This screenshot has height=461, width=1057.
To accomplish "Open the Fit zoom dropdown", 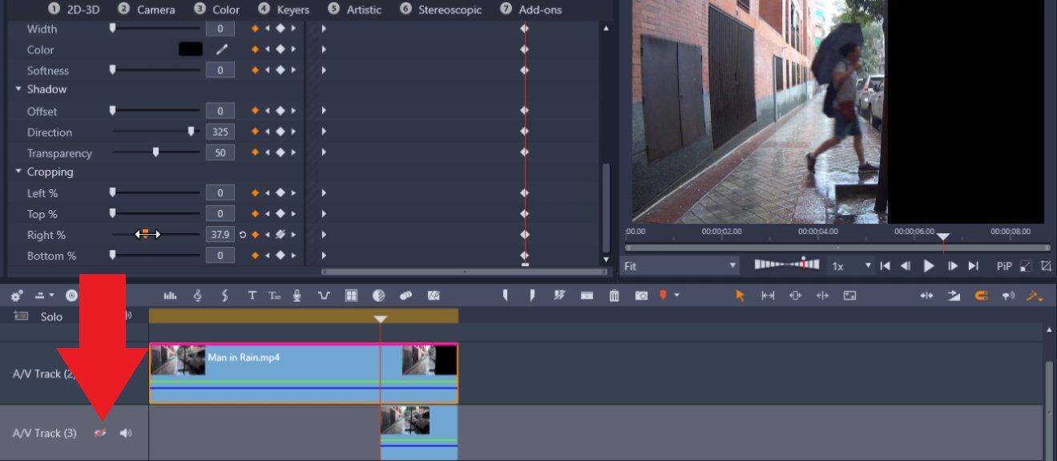I will [680, 265].
